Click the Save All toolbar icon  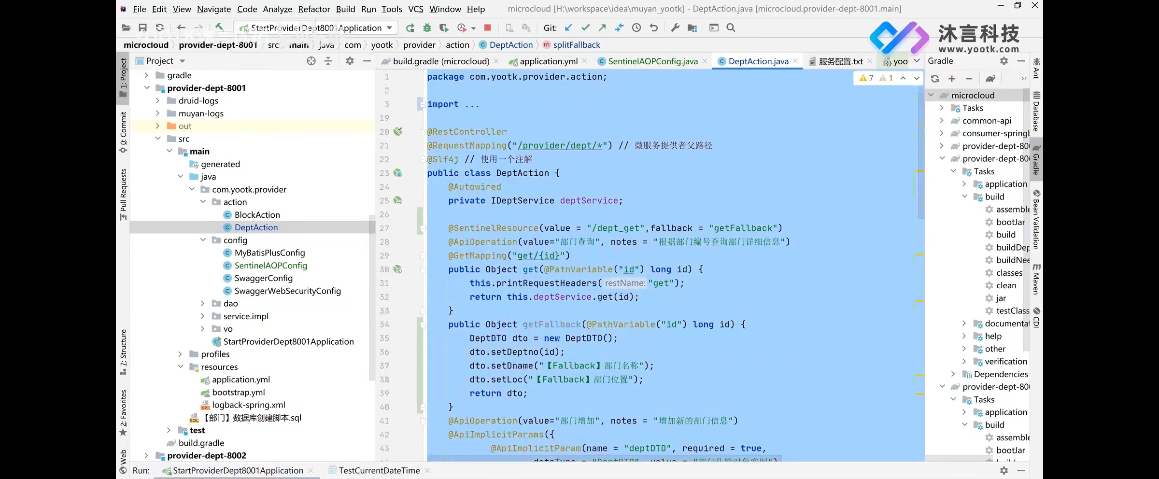click(142, 28)
